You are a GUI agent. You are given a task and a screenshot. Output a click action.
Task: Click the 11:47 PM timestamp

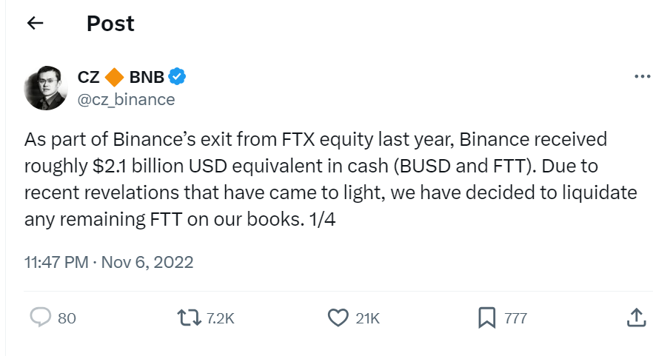pyautogui.click(x=56, y=262)
